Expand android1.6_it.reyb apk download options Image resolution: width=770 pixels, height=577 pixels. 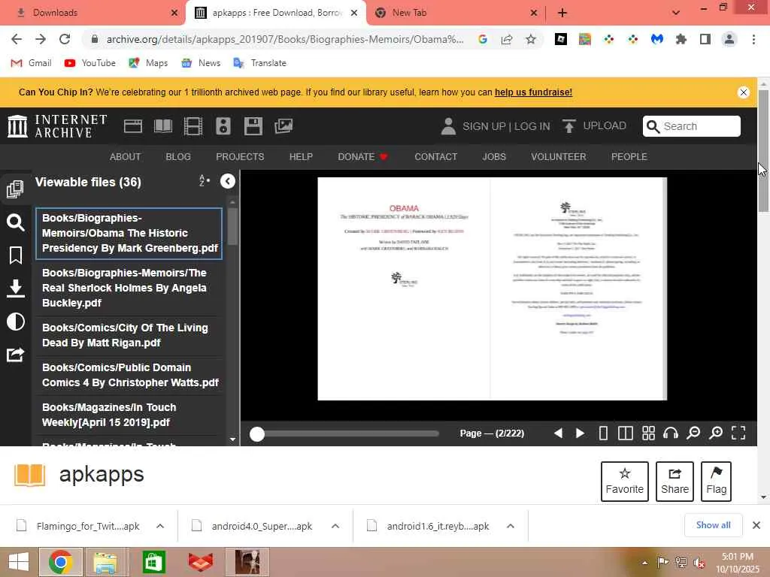[511, 526]
